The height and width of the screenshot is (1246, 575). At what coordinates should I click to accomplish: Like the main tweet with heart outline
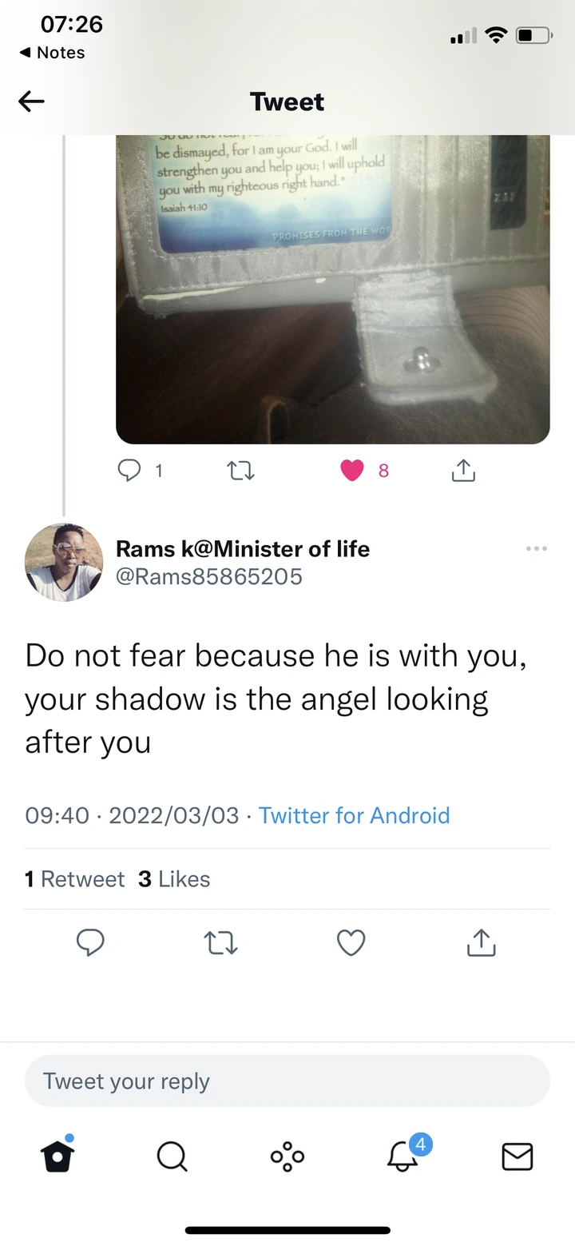click(351, 943)
